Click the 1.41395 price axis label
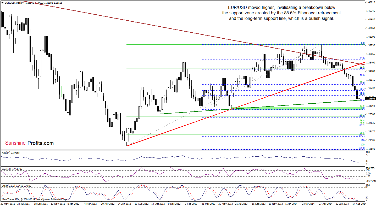The image size is (376, 206). pyautogui.click(x=371, y=37)
